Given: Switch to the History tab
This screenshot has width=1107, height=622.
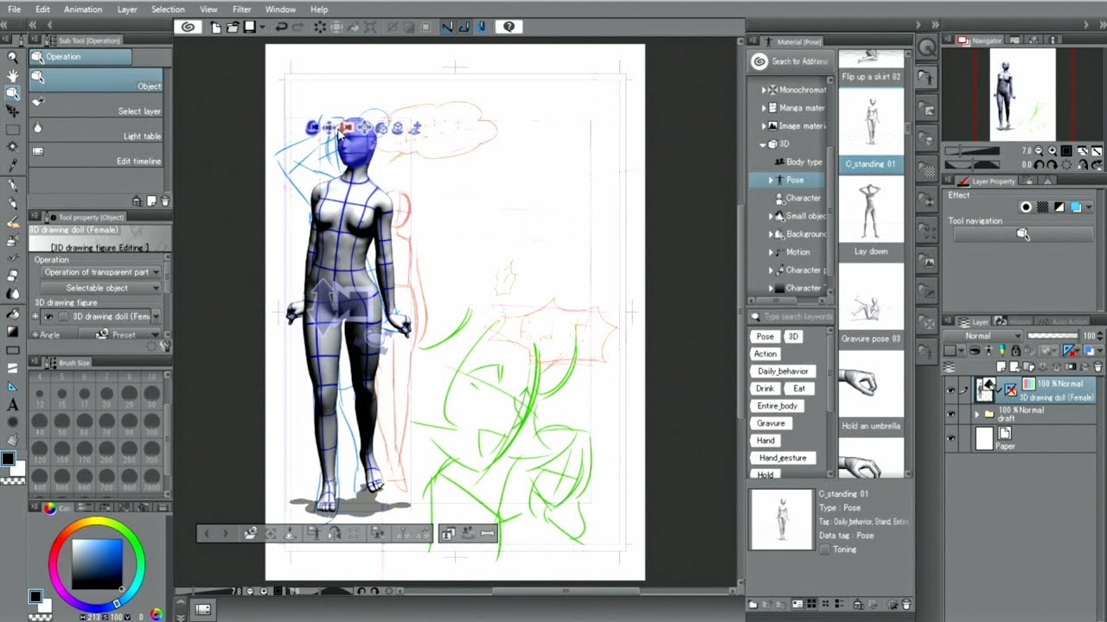Looking at the screenshot, I should (x=1019, y=321).
